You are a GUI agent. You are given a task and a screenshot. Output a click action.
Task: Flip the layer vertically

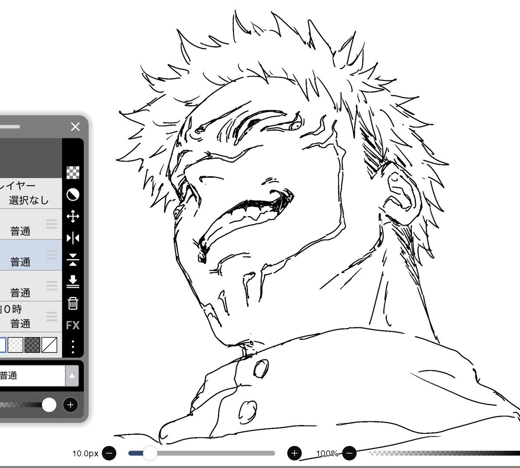73,260
